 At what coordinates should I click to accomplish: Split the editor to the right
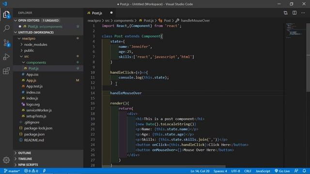(x=294, y=13)
